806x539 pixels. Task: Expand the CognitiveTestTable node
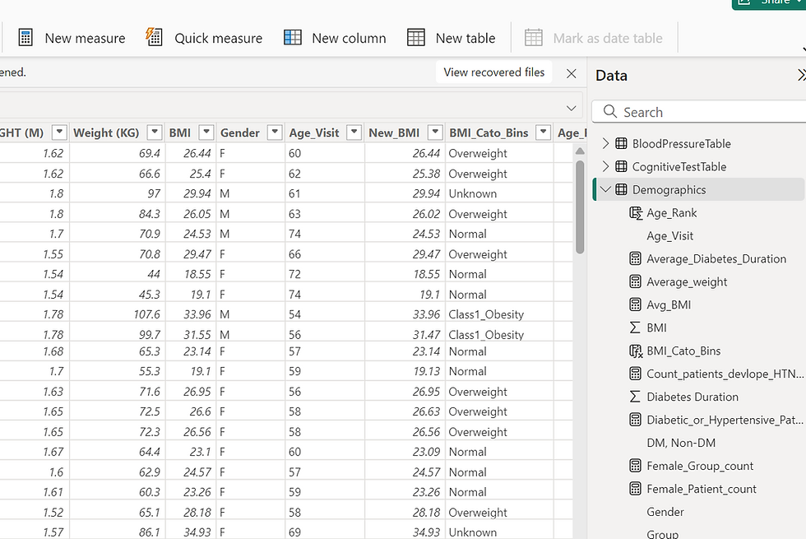click(x=605, y=166)
